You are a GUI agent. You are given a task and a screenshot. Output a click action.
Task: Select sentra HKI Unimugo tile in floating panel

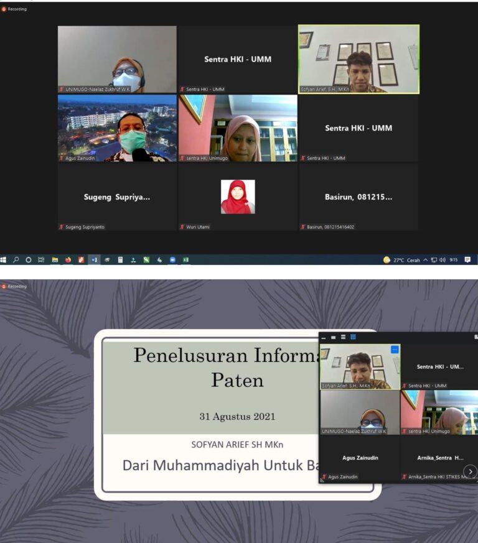click(x=439, y=412)
